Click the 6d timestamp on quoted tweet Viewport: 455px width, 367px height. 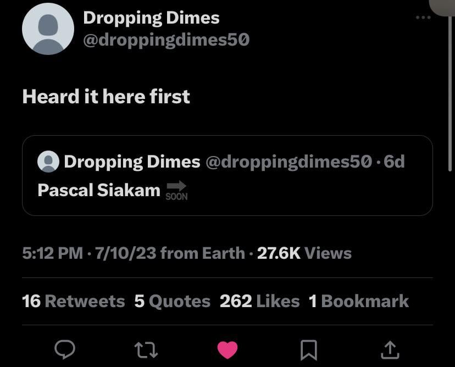point(395,162)
